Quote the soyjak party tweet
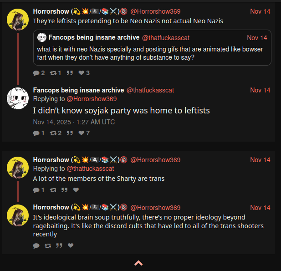 point(70,133)
